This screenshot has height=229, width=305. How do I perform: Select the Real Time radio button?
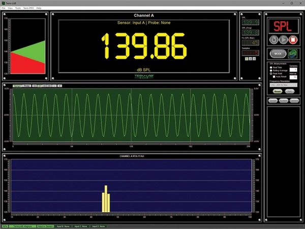pyautogui.click(x=271, y=67)
